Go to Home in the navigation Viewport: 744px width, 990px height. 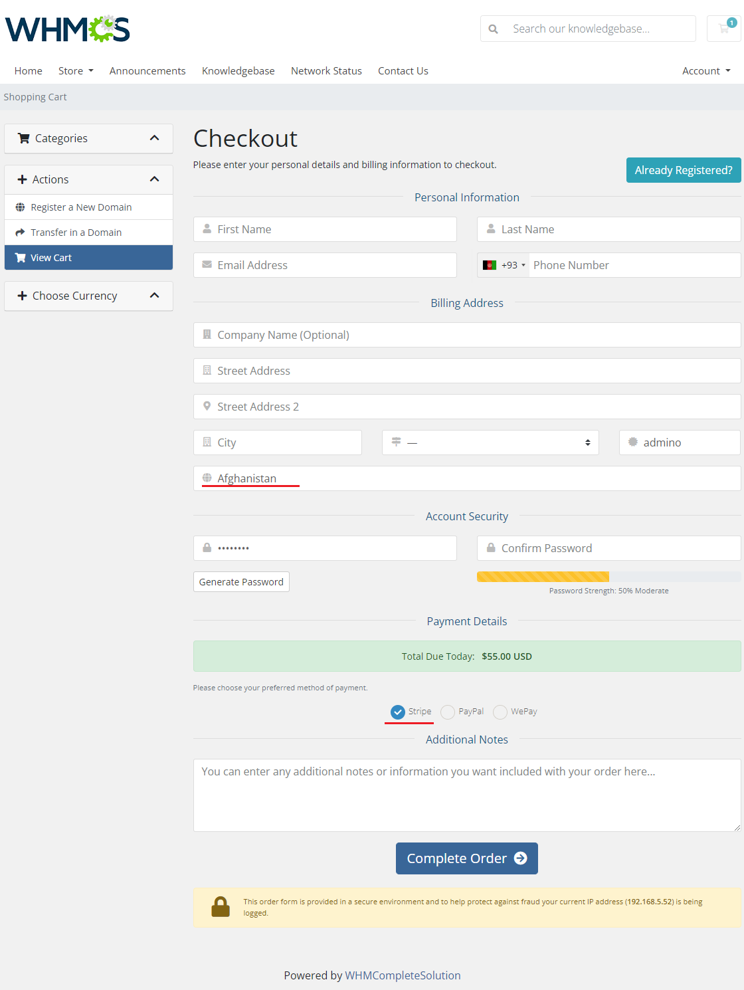29,71
